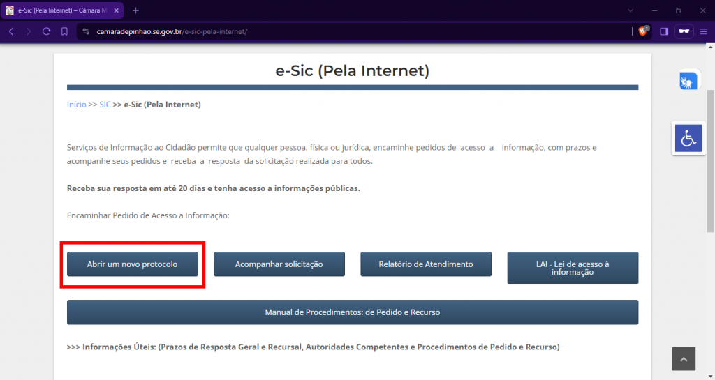Close the e-Sic (Pela Internet) tab

coord(116,10)
